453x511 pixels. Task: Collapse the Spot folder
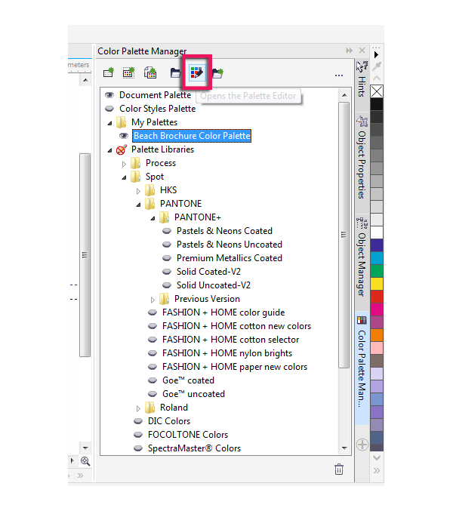(x=124, y=177)
